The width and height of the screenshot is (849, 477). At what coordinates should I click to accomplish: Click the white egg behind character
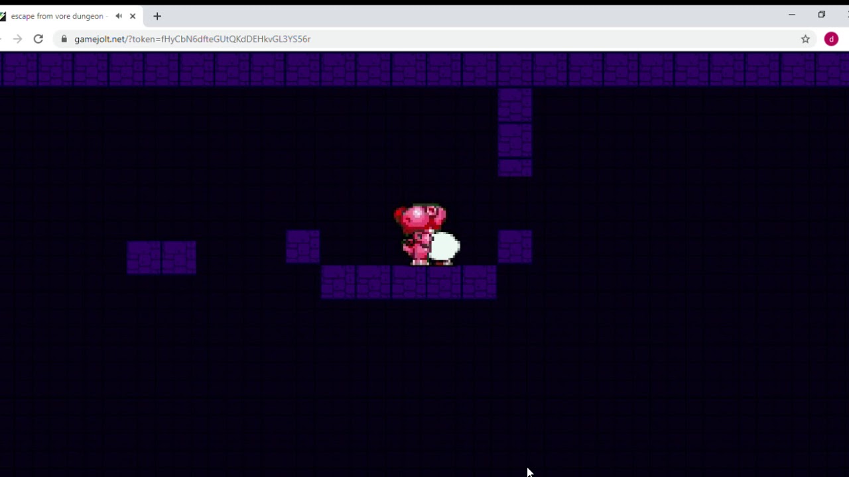pos(444,246)
